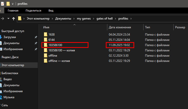Open the Главная ribbon tab
The image size is (188, 109).
(13, 11)
